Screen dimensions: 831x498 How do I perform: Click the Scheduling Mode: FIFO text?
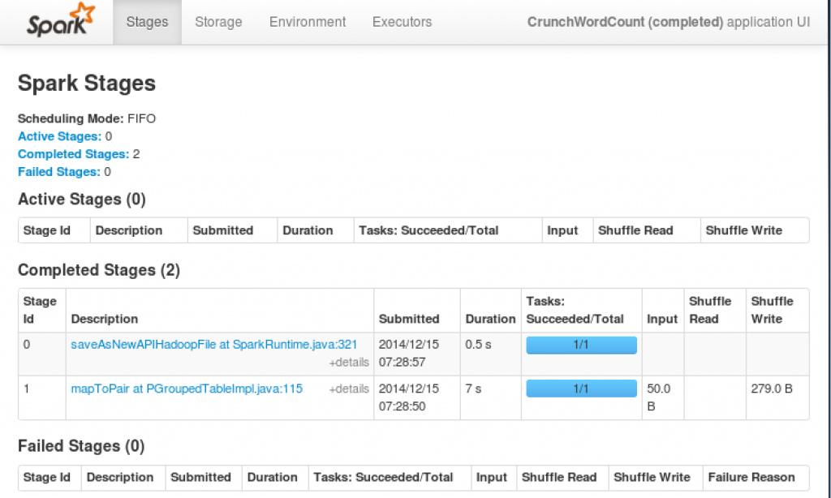[87, 118]
